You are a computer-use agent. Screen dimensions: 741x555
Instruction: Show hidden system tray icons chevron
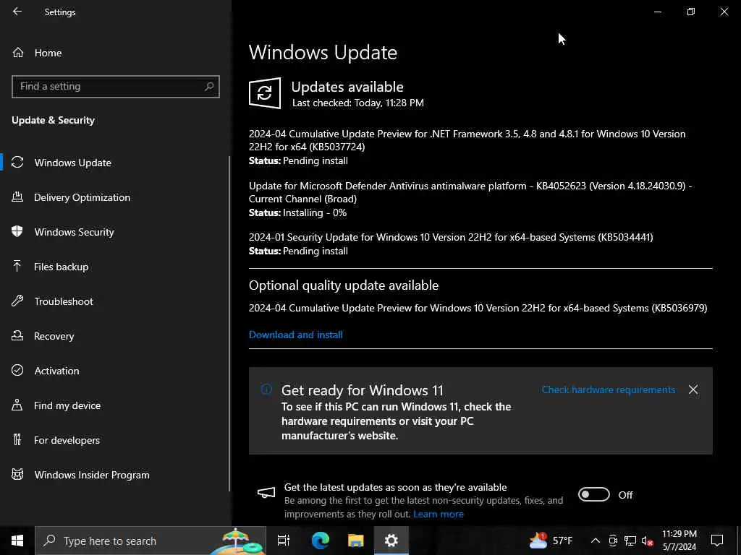point(596,541)
